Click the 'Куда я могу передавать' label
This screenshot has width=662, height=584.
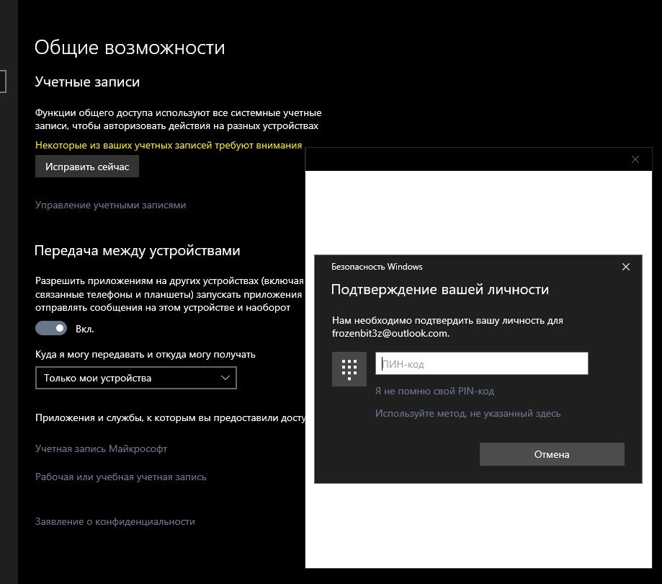(146, 354)
